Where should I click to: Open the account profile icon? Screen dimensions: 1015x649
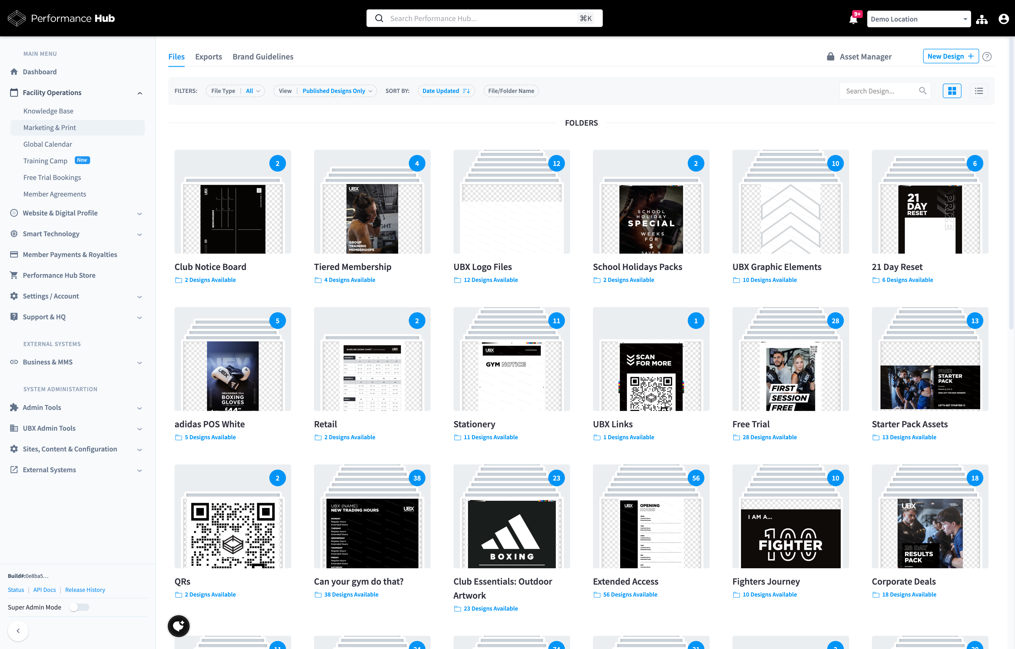tap(1003, 18)
